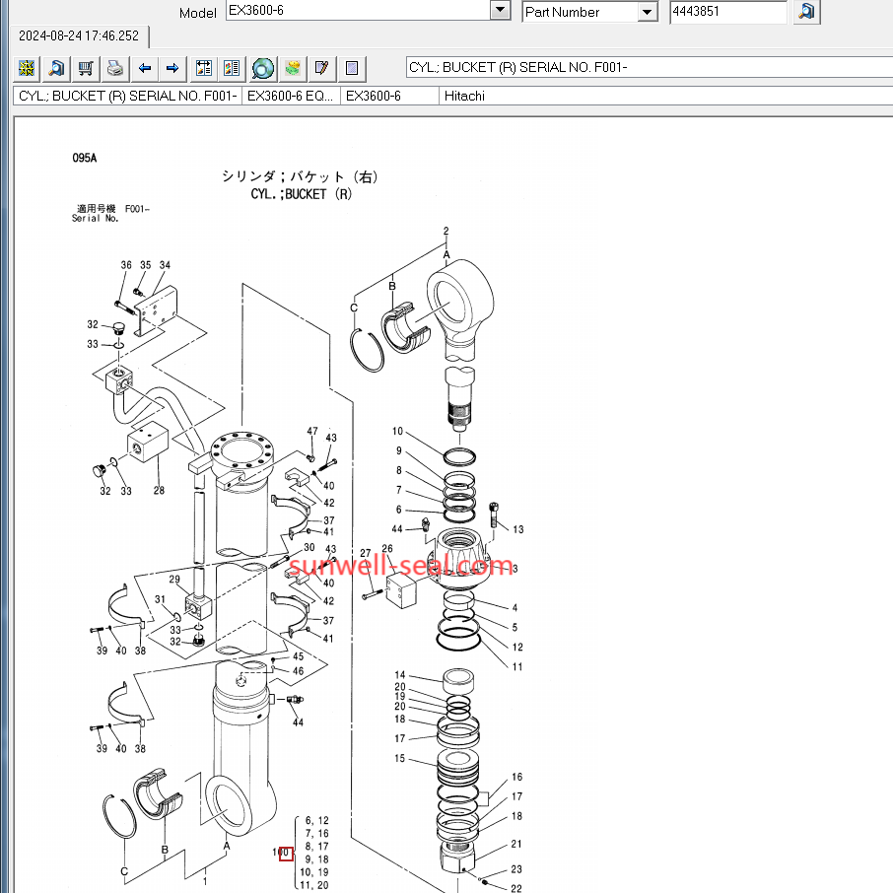Click the parts list icon left of the round magnifier

[x=233, y=68]
